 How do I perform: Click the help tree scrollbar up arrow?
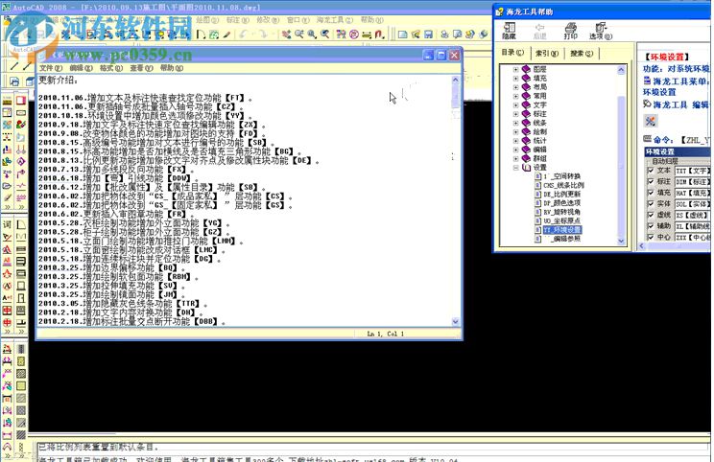(621, 70)
